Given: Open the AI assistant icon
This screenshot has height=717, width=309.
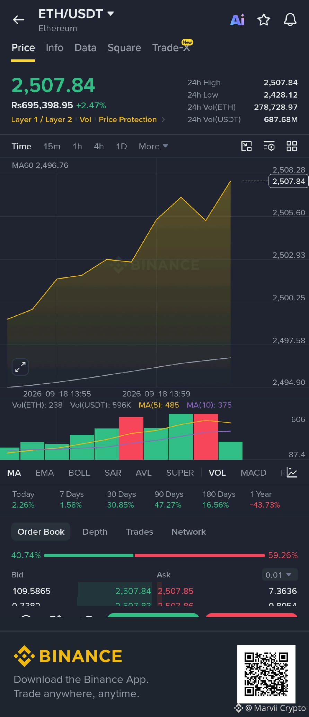Looking at the screenshot, I should pos(238,20).
